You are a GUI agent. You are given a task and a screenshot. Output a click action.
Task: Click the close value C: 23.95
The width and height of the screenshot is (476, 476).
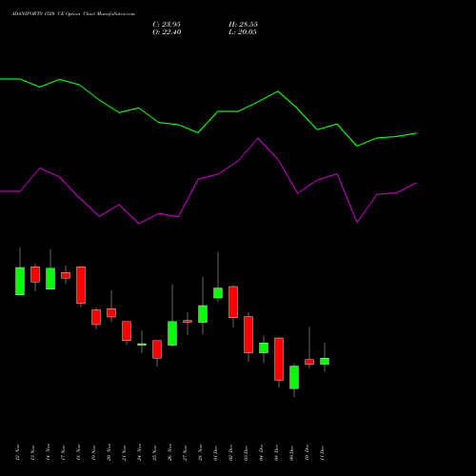tap(167, 25)
